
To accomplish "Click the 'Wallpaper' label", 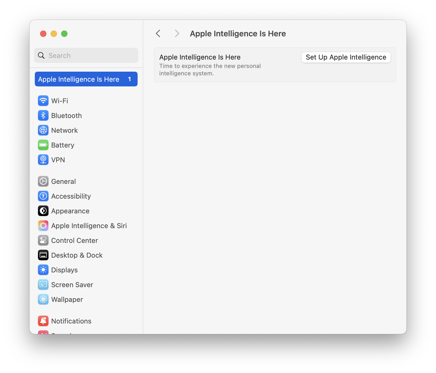I will (x=67, y=300).
